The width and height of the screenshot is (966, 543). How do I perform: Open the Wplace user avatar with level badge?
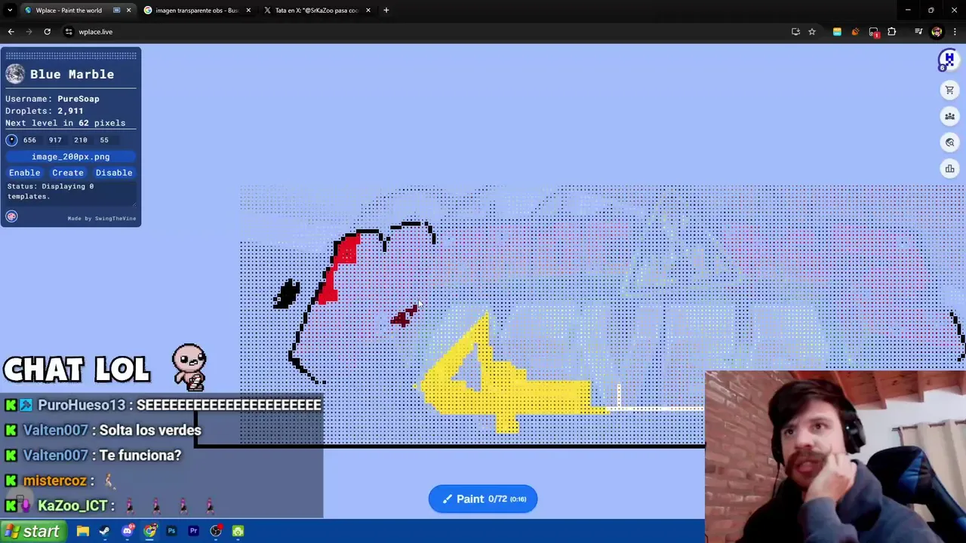[x=948, y=60]
